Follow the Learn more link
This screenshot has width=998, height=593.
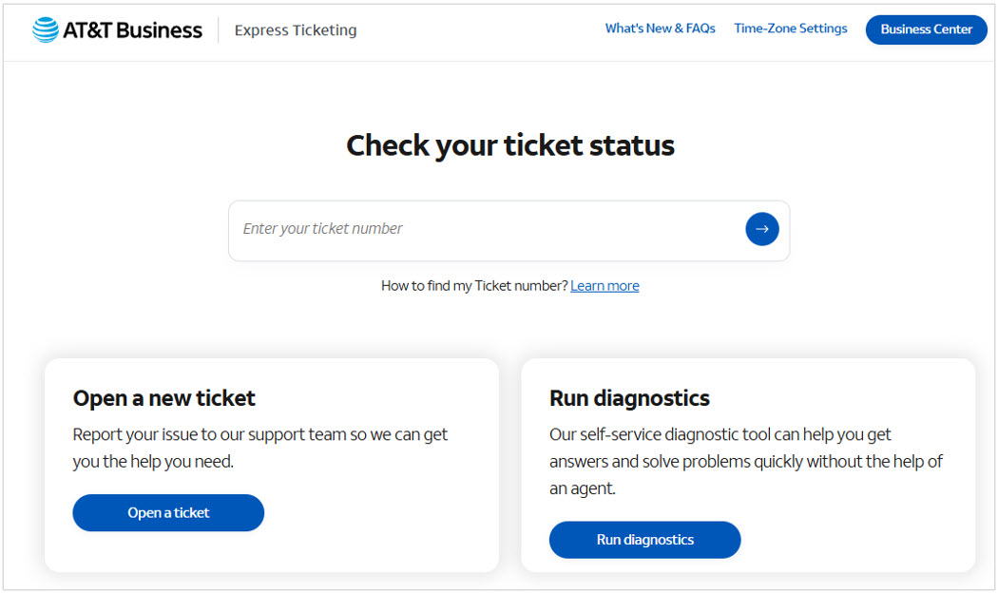pyautogui.click(x=605, y=286)
